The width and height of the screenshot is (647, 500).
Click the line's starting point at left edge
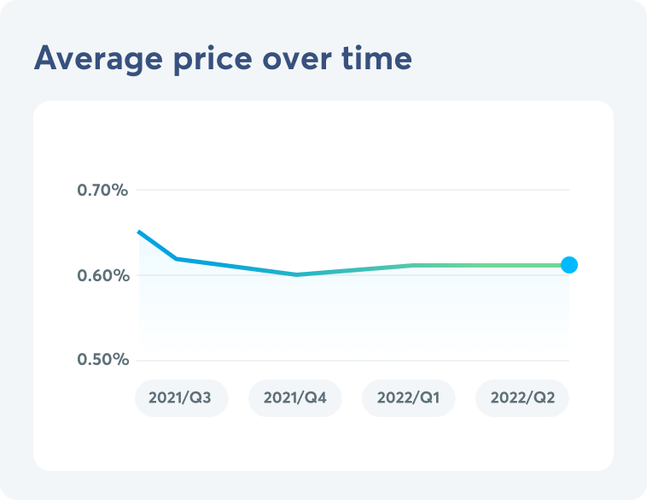(139, 232)
